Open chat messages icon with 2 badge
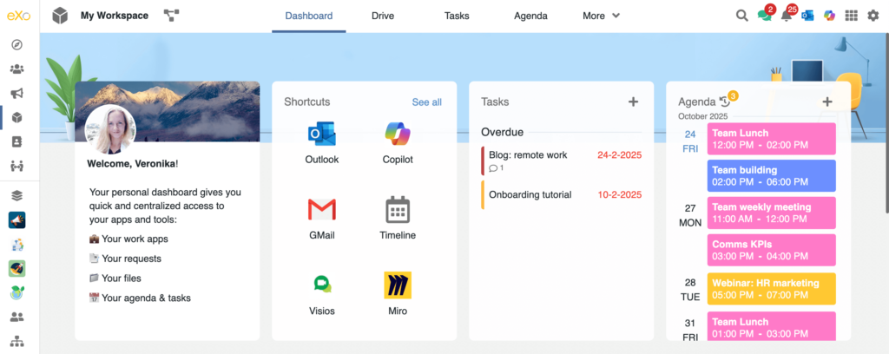 764,16
